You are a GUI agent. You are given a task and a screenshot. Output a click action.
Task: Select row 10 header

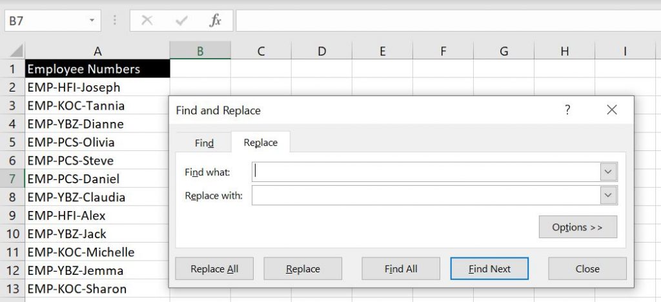coord(12,234)
